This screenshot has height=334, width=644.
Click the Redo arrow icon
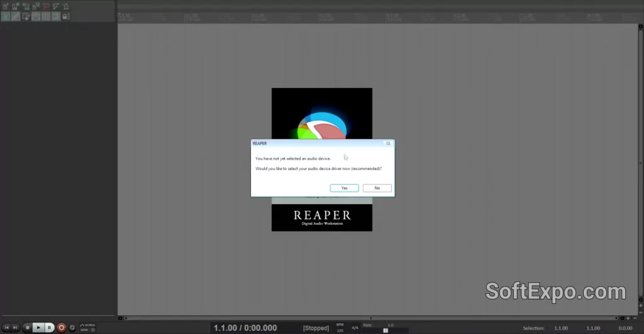[56, 6]
